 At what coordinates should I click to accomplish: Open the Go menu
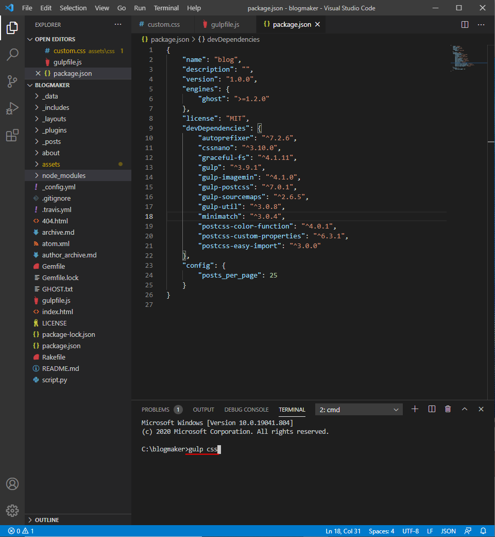[x=122, y=8]
